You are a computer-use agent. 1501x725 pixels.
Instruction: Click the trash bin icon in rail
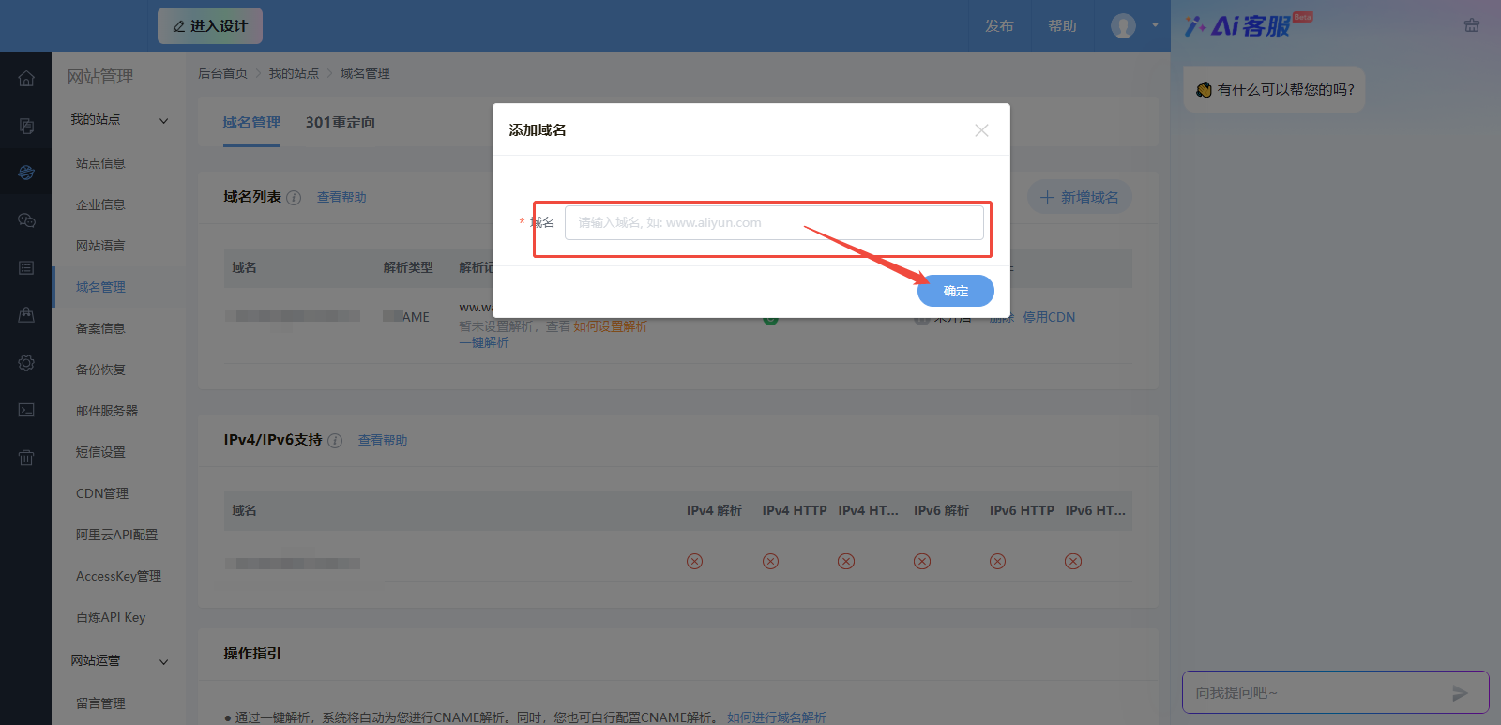[x=26, y=458]
